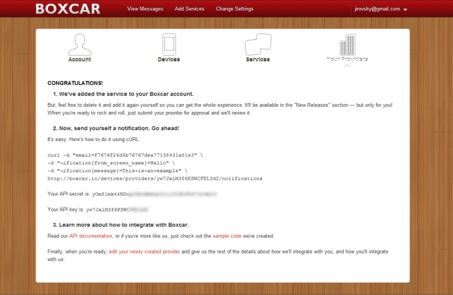The height and width of the screenshot is (295, 453).
Task: Click edit your newly created provider link
Action: [x=144, y=252]
